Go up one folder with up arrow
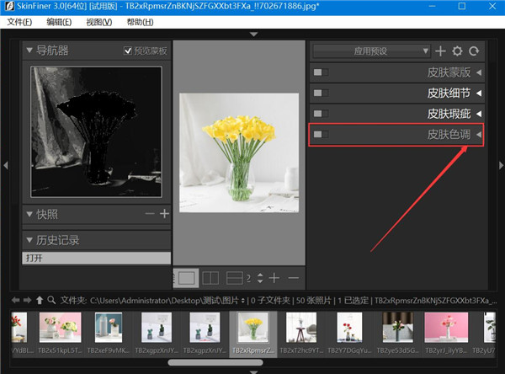The image size is (505, 374). pos(40,299)
